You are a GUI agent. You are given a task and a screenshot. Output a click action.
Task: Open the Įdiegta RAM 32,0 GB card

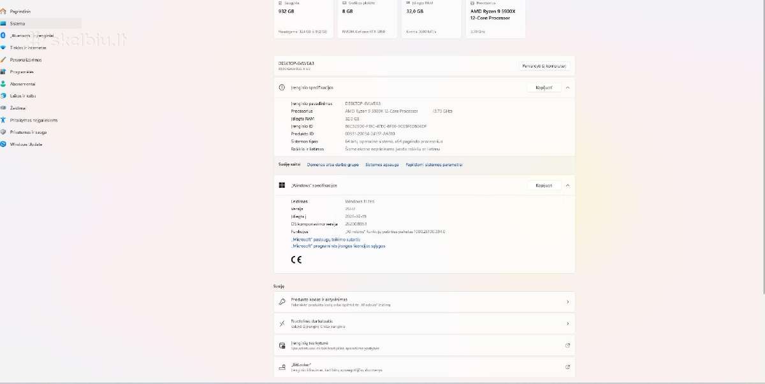[432, 18]
